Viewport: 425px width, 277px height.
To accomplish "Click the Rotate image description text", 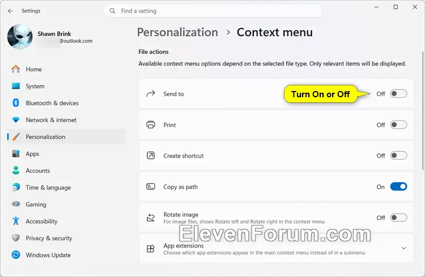I will point(244,222).
